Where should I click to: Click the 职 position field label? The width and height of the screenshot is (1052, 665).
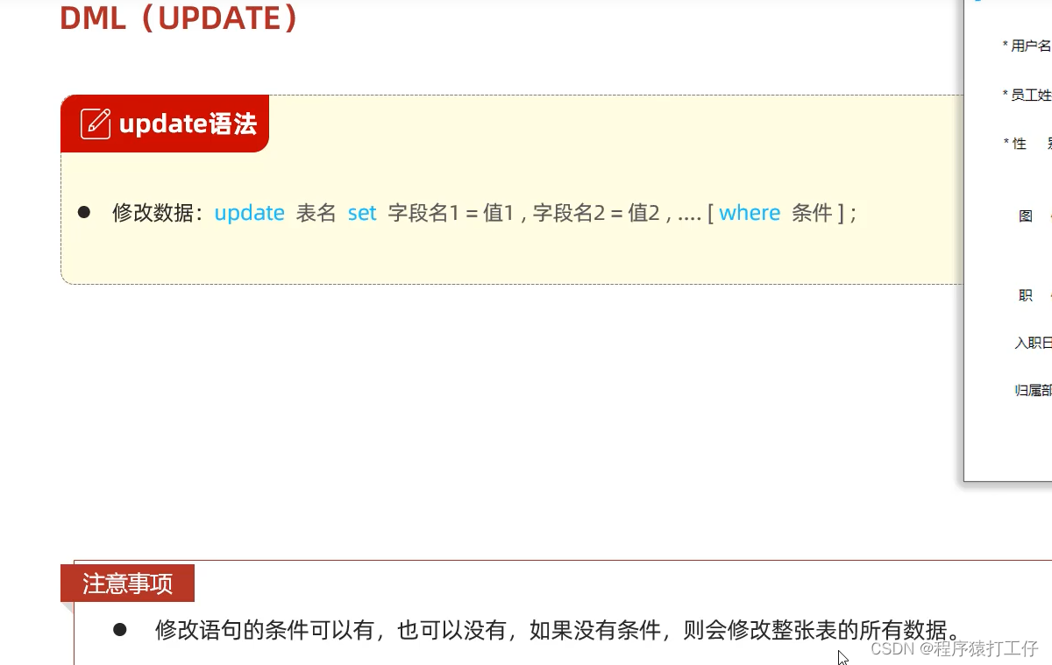1026,296
